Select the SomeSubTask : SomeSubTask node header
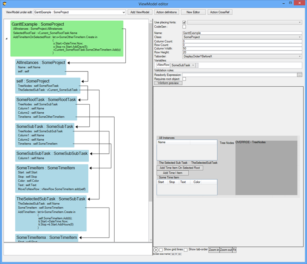This screenshot has height=264, width=307. [x=45, y=127]
